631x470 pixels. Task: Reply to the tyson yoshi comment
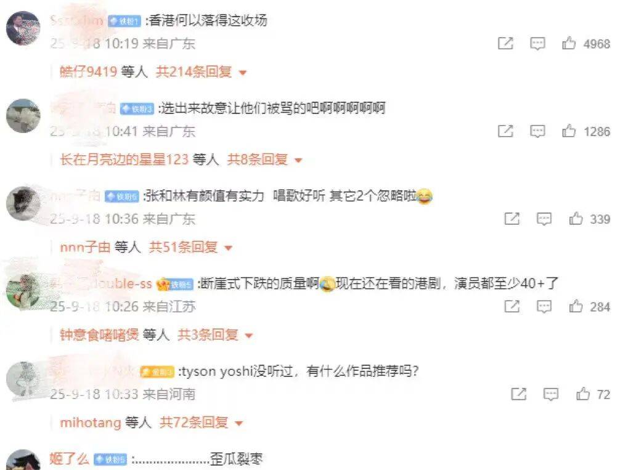550,394
